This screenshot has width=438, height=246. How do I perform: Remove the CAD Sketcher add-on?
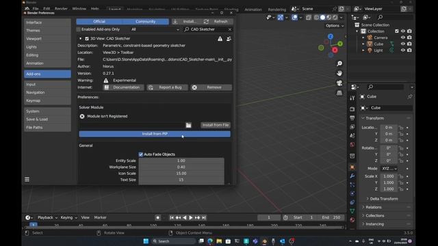(x=211, y=87)
